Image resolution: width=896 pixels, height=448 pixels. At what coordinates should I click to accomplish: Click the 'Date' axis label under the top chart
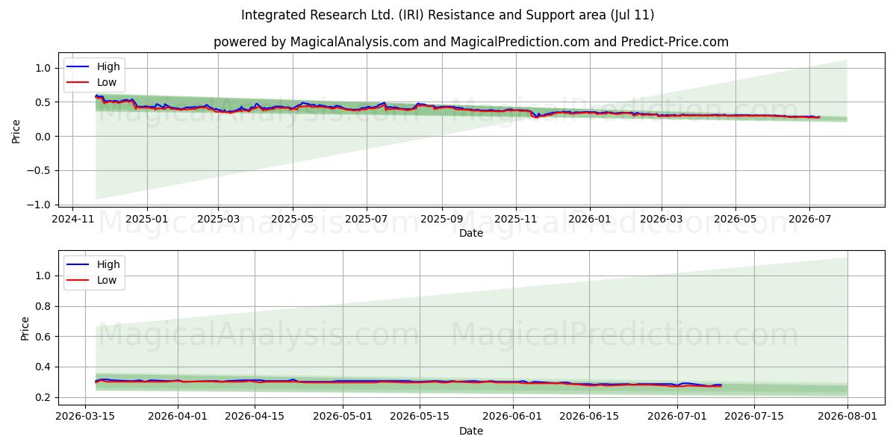tap(471, 233)
